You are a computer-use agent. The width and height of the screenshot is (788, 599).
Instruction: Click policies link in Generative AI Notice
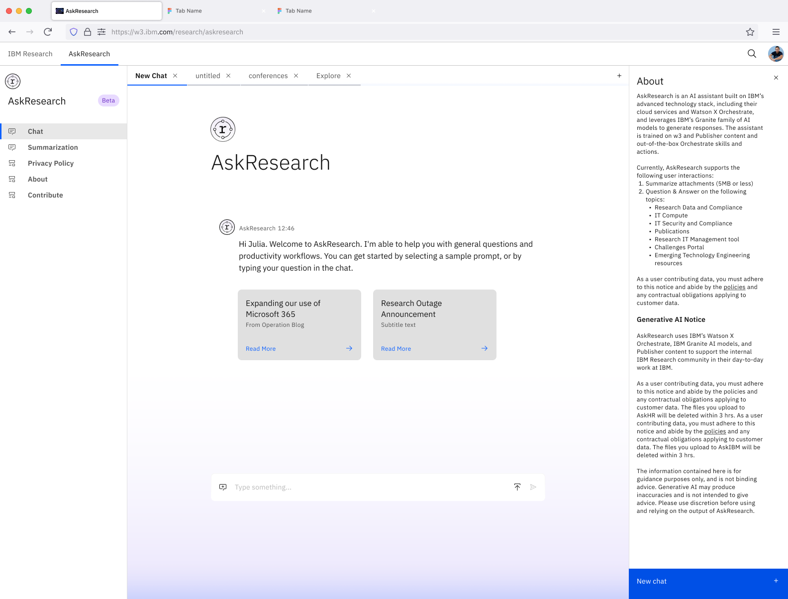point(715,431)
